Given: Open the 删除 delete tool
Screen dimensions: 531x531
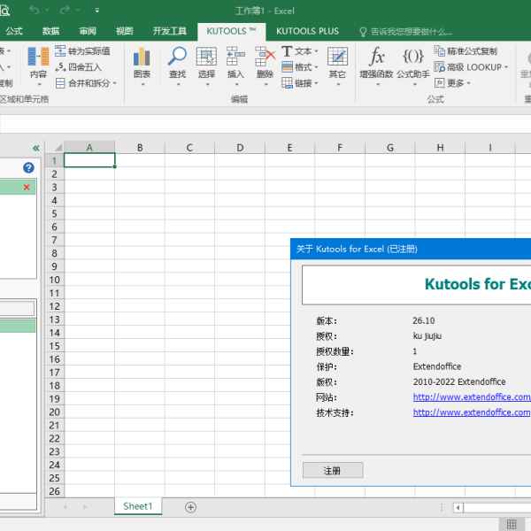Looking at the screenshot, I should 265,66.
